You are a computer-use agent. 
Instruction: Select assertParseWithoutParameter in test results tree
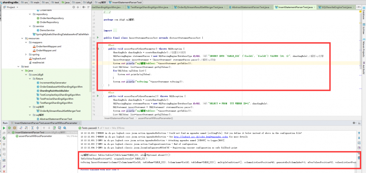36,136
